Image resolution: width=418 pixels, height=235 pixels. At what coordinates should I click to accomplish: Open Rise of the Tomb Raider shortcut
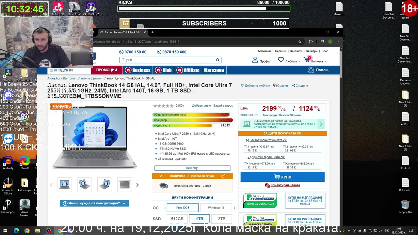point(74,9)
